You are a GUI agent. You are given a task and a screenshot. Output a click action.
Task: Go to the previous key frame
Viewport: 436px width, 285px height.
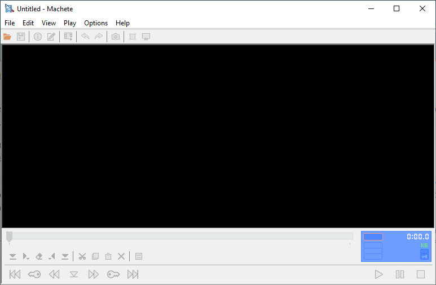[x=34, y=274]
